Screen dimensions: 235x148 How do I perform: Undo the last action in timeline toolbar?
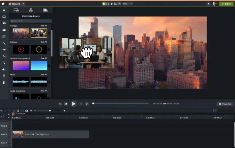(x=2, y=111)
